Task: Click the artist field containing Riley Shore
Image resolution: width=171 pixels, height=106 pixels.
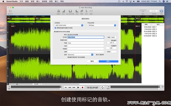Action: [86, 37]
